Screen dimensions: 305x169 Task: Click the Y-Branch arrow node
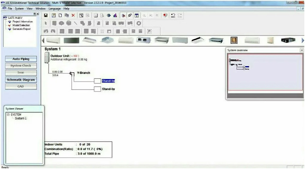click(x=72, y=74)
